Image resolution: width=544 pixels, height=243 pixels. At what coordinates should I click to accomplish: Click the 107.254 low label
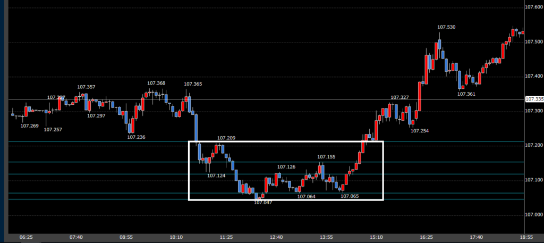click(x=420, y=131)
